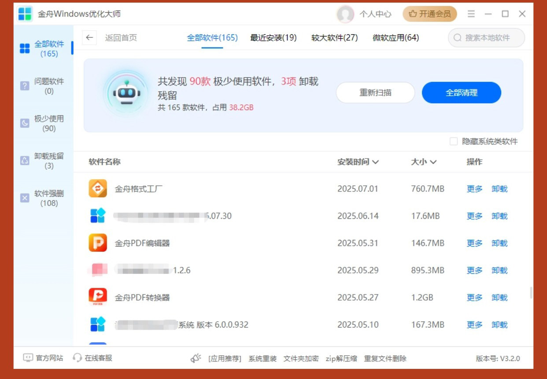Image resolution: width=547 pixels, height=379 pixels.
Task: Switch to the 较大软件(27) tab
Action: 335,38
